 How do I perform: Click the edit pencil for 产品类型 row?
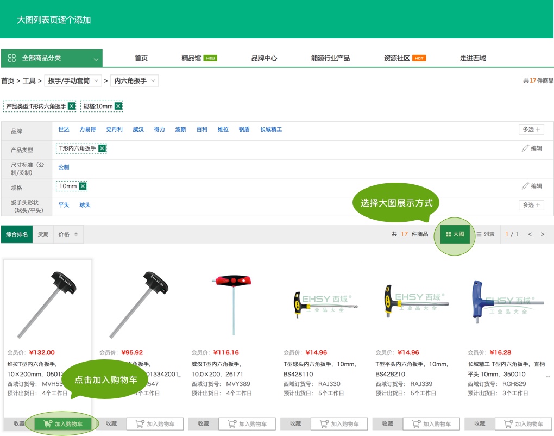pos(532,148)
